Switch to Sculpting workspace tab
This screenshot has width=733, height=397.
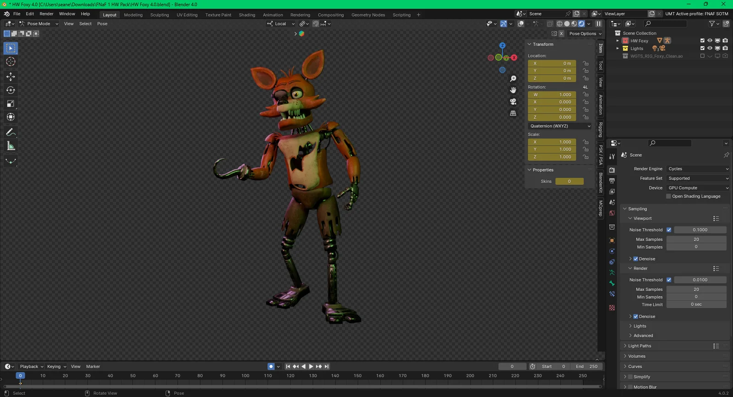159,15
